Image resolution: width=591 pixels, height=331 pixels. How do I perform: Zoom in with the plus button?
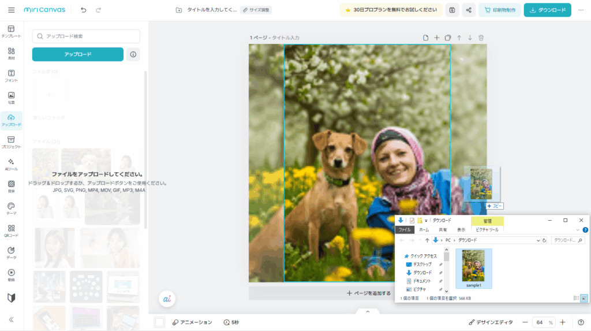pos(562,322)
